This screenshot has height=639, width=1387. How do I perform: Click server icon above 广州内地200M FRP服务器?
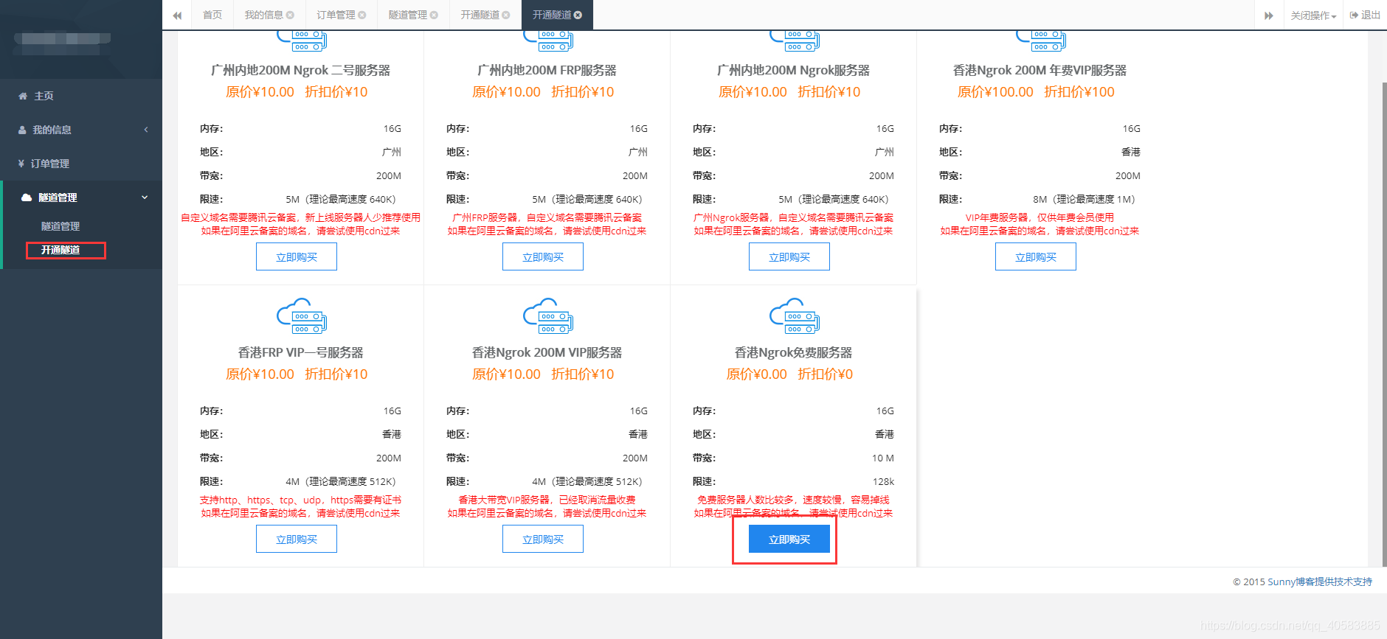pyautogui.click(x=547, y=41)
